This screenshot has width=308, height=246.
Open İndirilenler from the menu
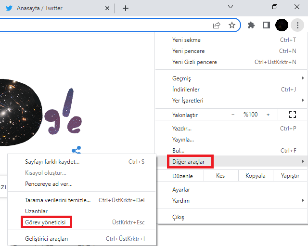pyautogui.click(x=231, y=90)
